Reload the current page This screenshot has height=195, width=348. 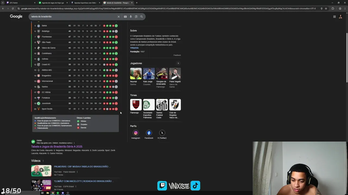click(13, 8)
